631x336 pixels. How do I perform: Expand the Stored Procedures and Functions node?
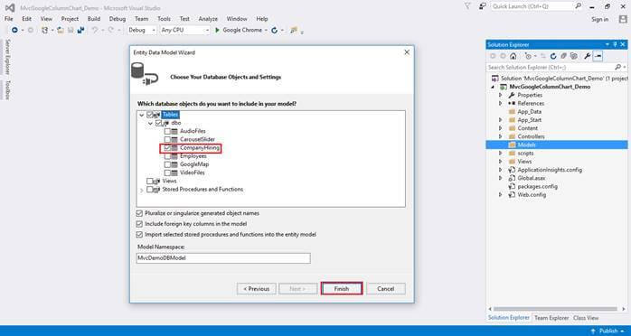[x=141, y=190]
